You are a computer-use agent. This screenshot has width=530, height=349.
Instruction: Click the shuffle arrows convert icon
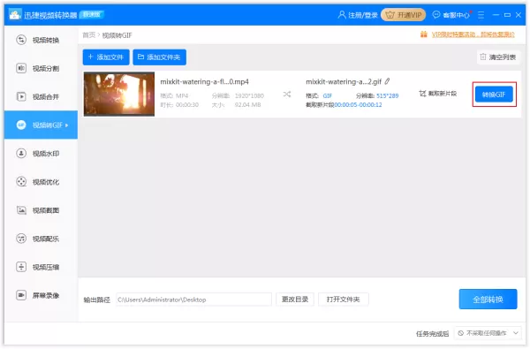click(x=286, y=94)
